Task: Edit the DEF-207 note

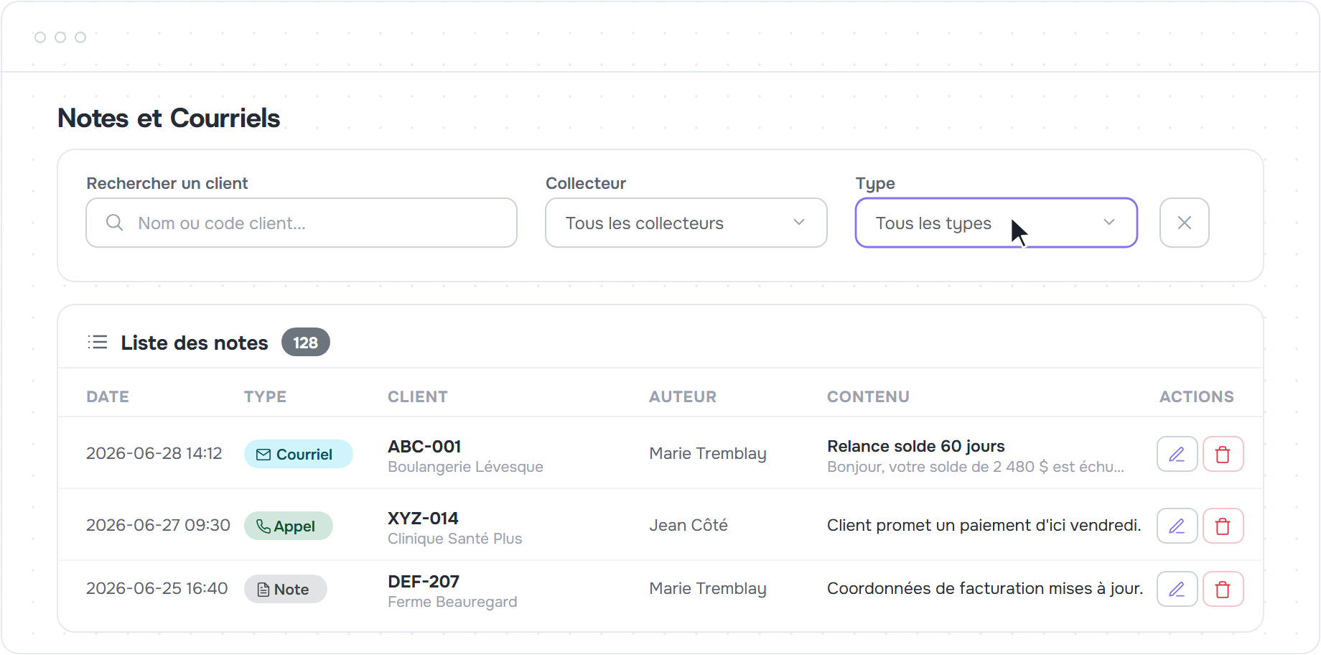Action: click(1177, 589)
